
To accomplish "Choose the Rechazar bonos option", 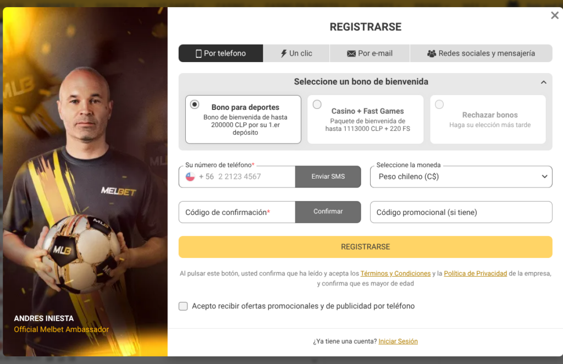I will coord(439,104).
